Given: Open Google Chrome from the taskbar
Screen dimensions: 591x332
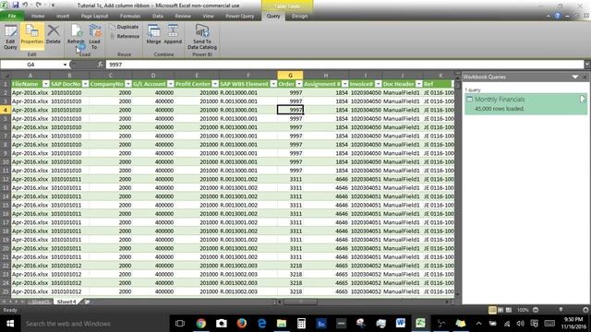Looking at the screenshot, I should pyautogui.click(x=201, y=324).
